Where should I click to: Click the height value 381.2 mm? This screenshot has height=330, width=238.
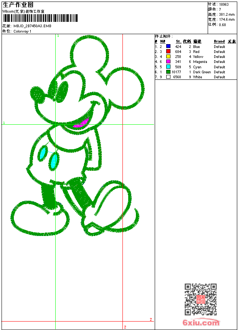click(x=227, y=15)
